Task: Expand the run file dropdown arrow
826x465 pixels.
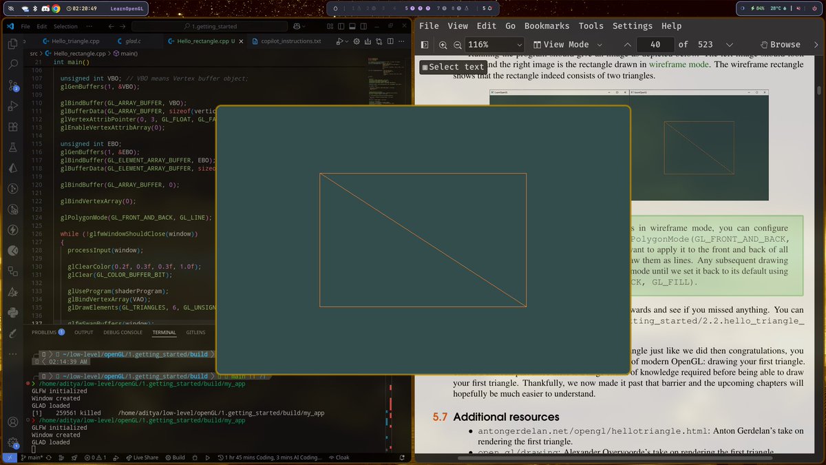Action: point(347,41)
